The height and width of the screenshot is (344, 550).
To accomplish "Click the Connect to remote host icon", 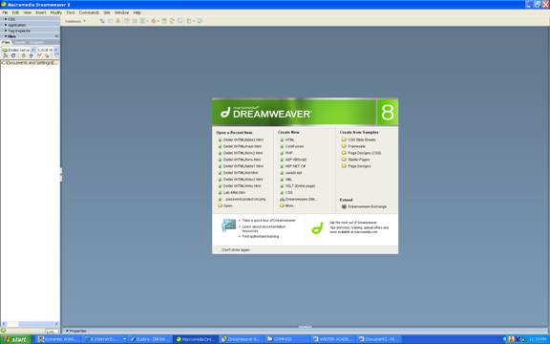I will coord(6,55).
